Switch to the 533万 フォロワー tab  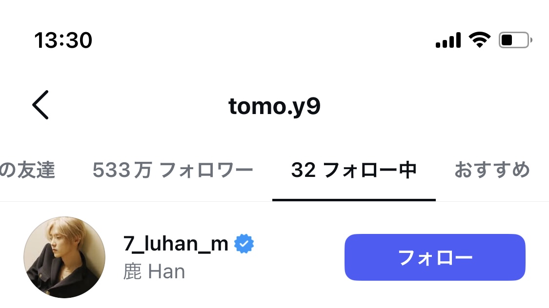(x=173, y=170)
